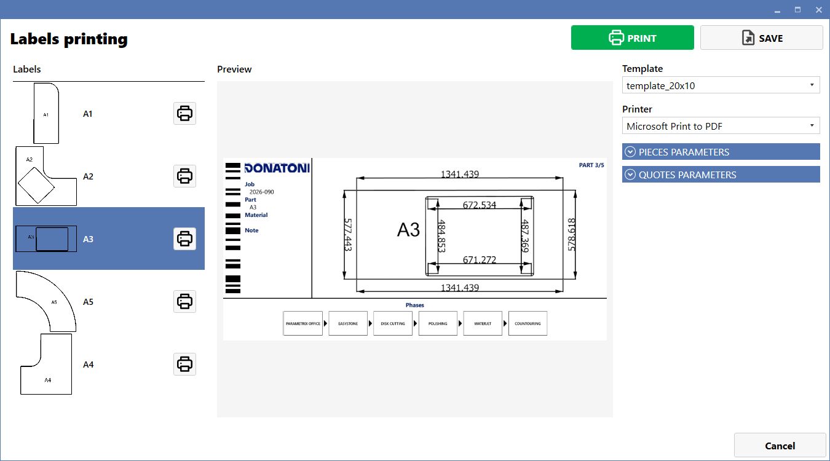Image resolution: width=830 pixels, height=461 pixels.
Task: Click the PART 3/5 text in preview
Action: pyautogui.click(x=591, y=165)
